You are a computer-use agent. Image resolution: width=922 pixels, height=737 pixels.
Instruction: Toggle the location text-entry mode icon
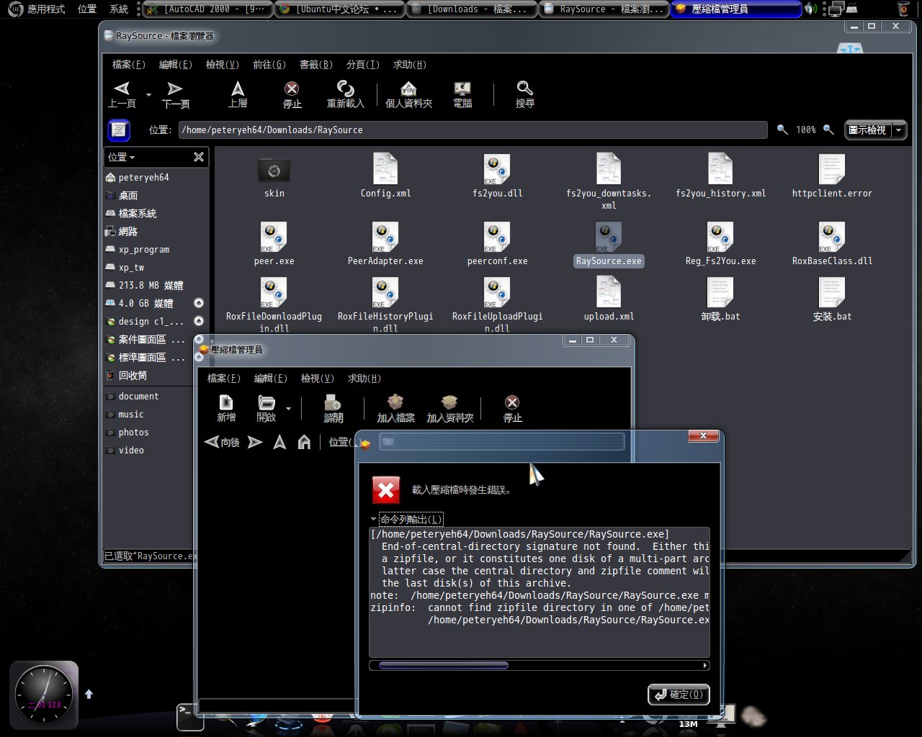click(119, 130)
